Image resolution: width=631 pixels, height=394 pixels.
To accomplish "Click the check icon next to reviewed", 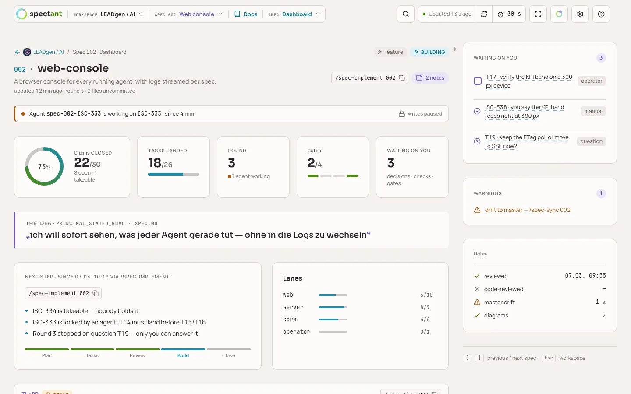I will pos(477,276).
